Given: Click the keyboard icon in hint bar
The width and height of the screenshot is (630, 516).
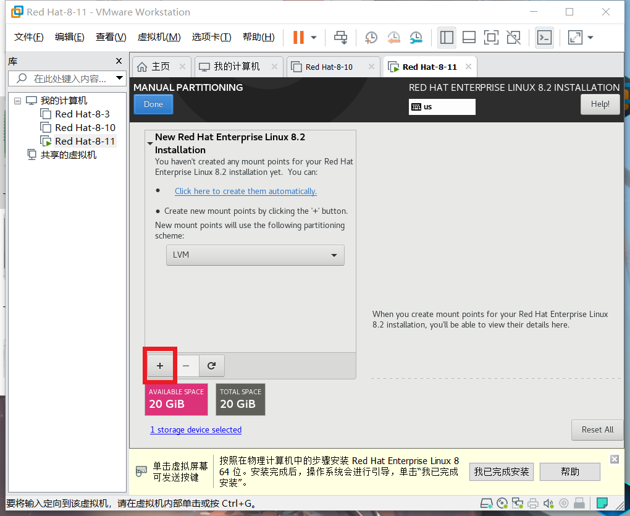Looking at the screenshot, I should coord(141,471).
